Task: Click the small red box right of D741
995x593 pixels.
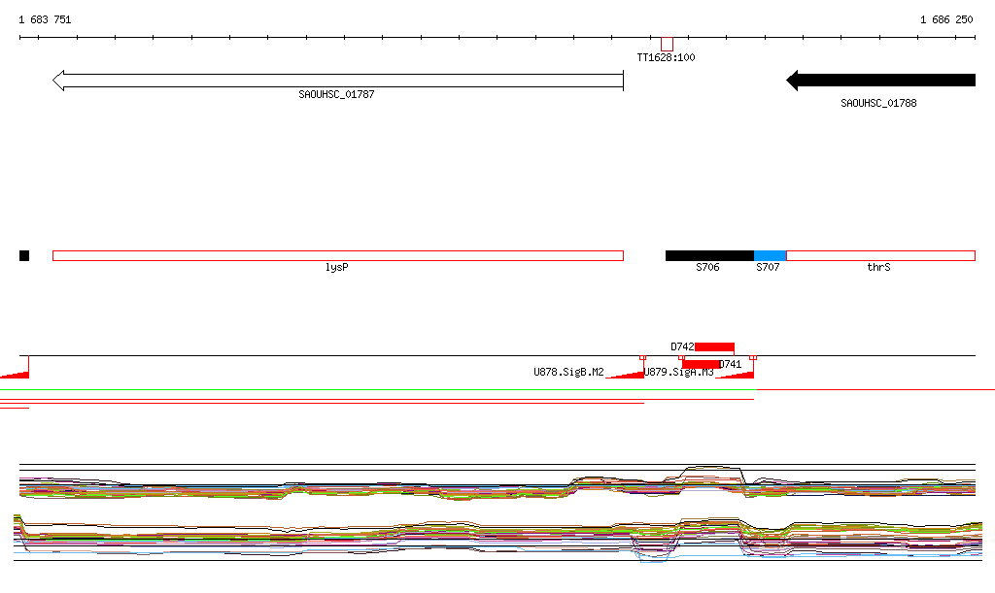Action: (753, 358)
